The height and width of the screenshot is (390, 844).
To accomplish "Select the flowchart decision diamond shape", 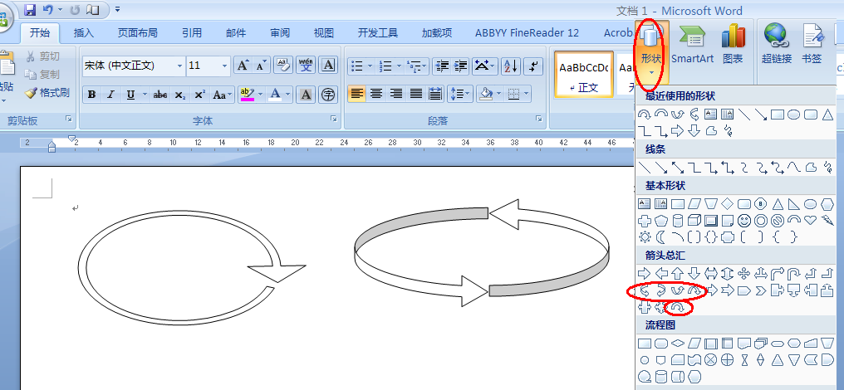I will 678,344.
